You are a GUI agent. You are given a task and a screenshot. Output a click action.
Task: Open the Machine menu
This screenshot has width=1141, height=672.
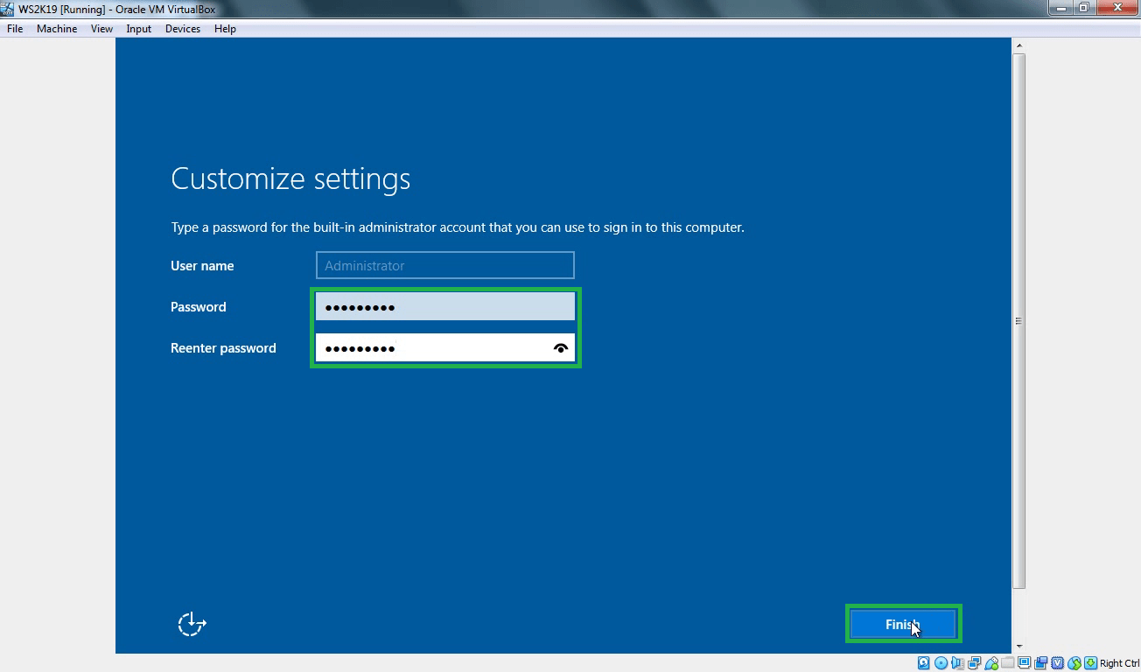click(57, 29)
